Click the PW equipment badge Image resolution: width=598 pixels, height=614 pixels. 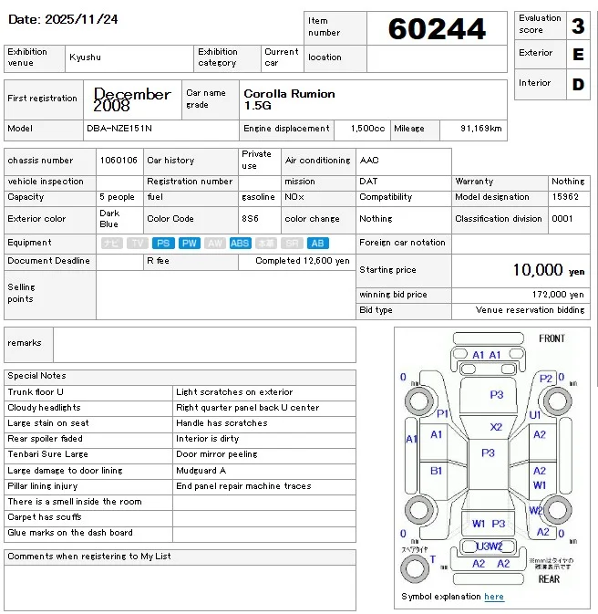pos(189,244)
